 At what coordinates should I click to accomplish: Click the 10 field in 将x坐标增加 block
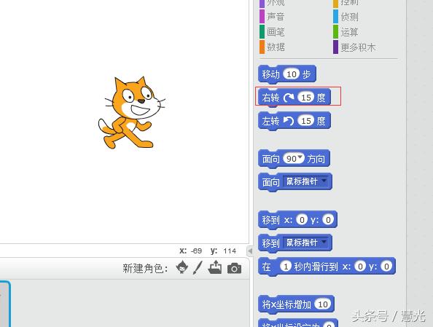[323, 304]
